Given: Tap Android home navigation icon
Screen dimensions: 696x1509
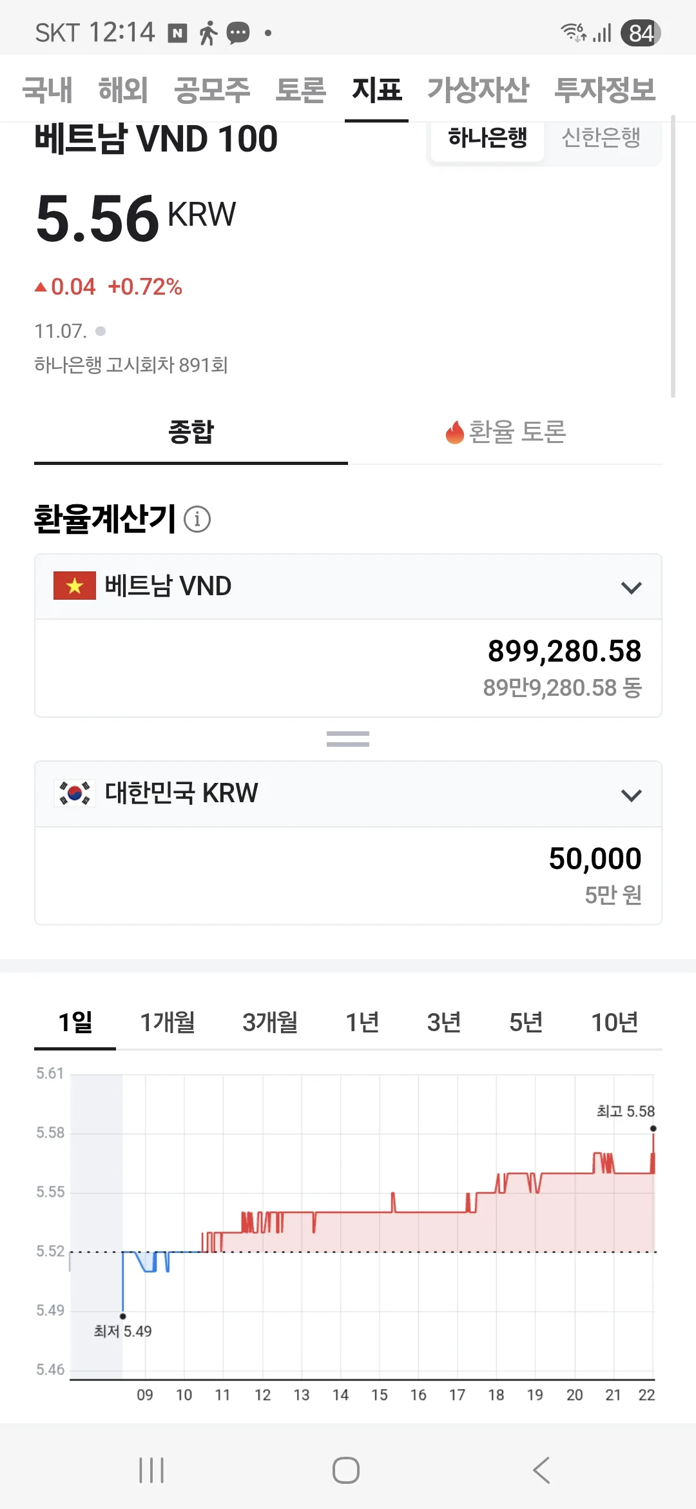Looking at the screenshot, I should tap(346, 1470).
